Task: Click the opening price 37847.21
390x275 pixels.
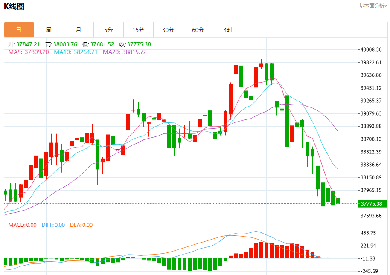Action: 28,44
